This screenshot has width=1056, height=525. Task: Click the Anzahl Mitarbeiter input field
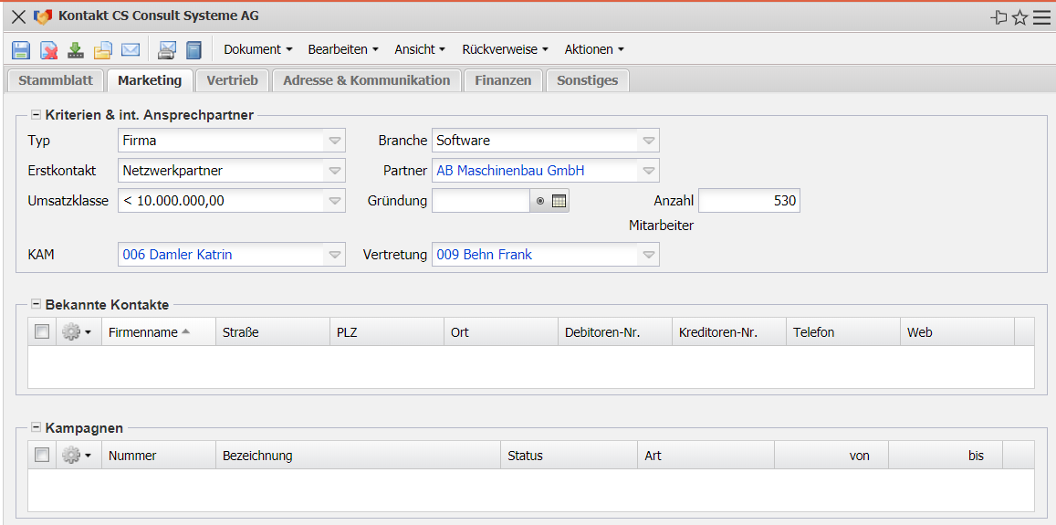pyautogui.click(x=748, y=201)
